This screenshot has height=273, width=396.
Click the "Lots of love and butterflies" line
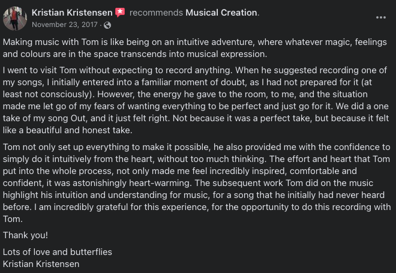coord(57,252)
